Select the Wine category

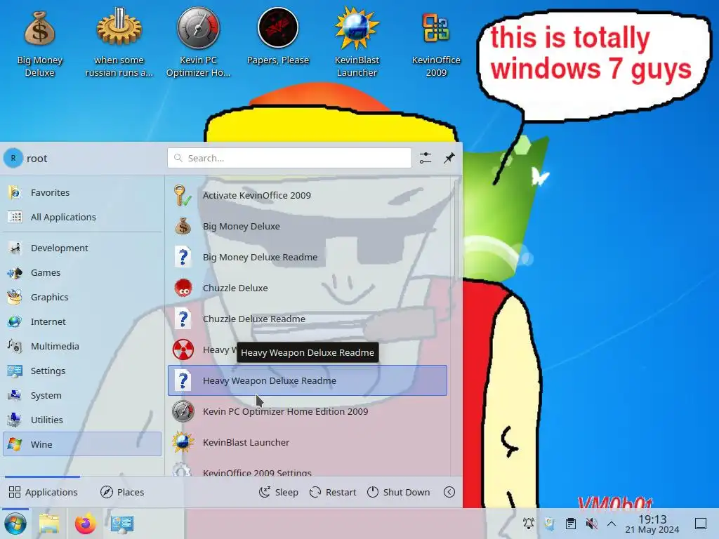tap(82, 444)
